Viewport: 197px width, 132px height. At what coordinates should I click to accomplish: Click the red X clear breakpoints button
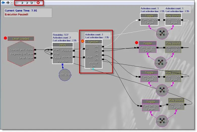click(x=38, y=3)
